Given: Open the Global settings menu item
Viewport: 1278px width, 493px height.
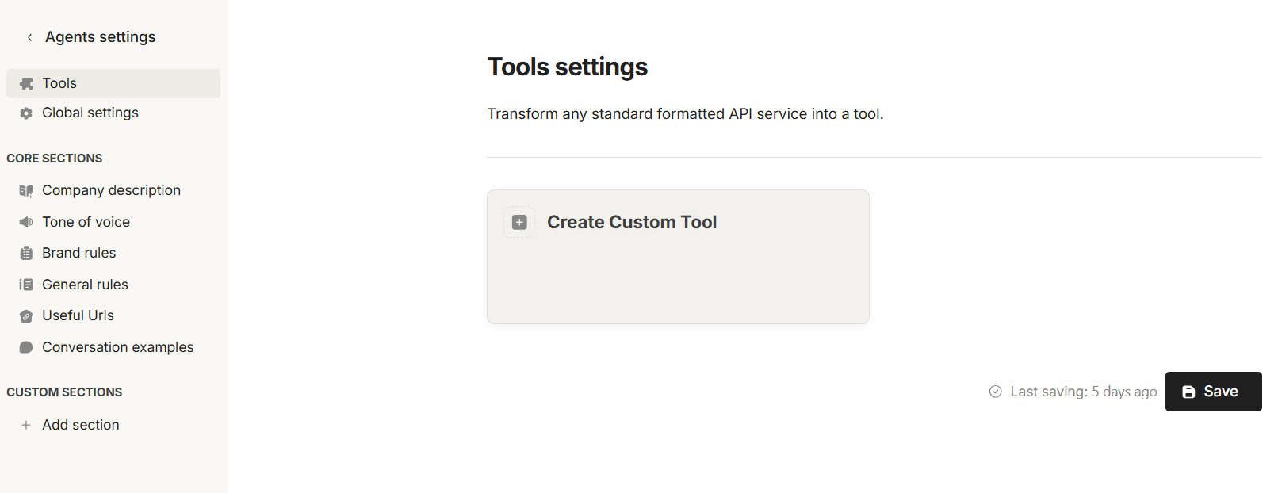Looking at the screenshot, I should [x=90, y=113].
